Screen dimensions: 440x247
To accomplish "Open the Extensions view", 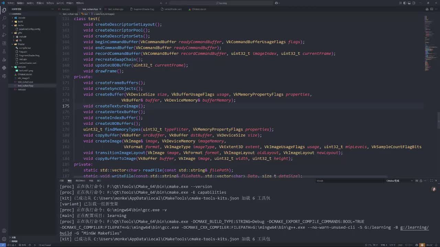I will (x=4, y=43).
